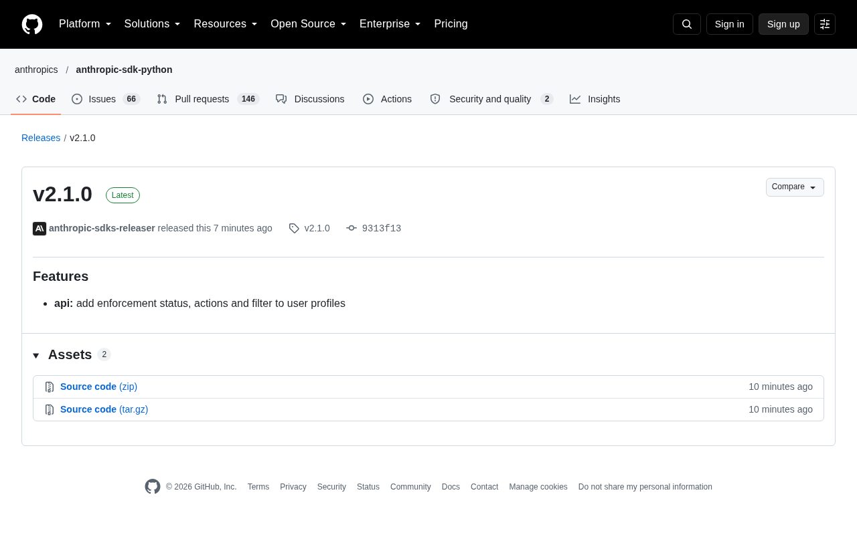
Task: Open the Privacy footer link
Action: click(x=293, y=487)
